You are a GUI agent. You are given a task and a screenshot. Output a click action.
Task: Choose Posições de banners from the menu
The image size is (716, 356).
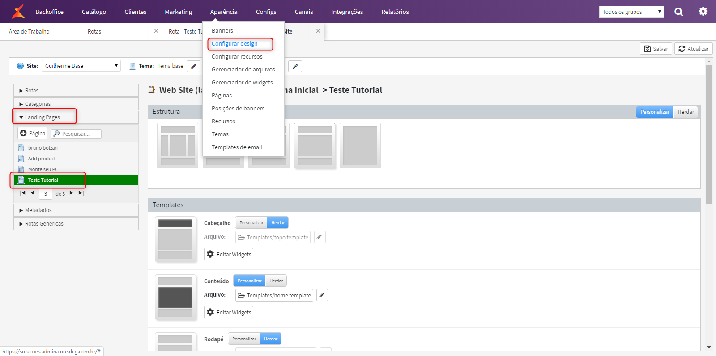(x=238, y=109)
